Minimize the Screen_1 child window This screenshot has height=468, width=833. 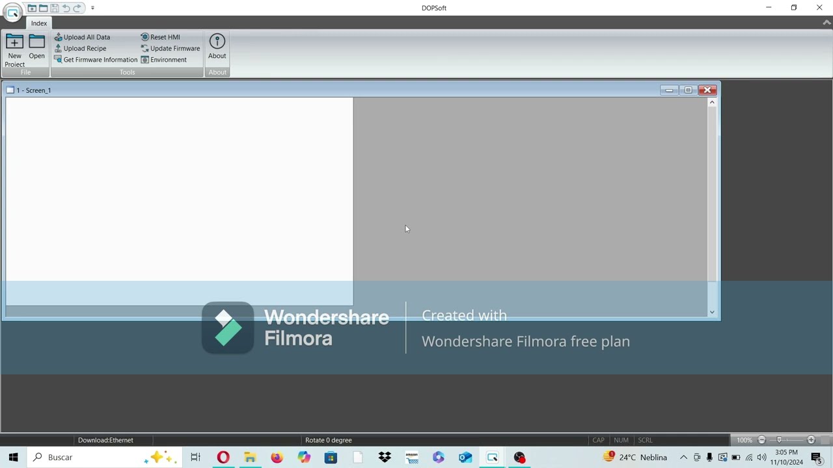click(669, 90)
